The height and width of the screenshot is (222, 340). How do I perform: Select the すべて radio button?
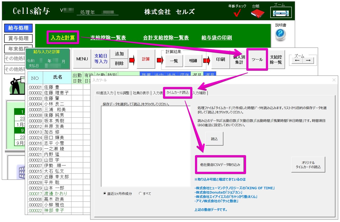[x=140, y=193]
